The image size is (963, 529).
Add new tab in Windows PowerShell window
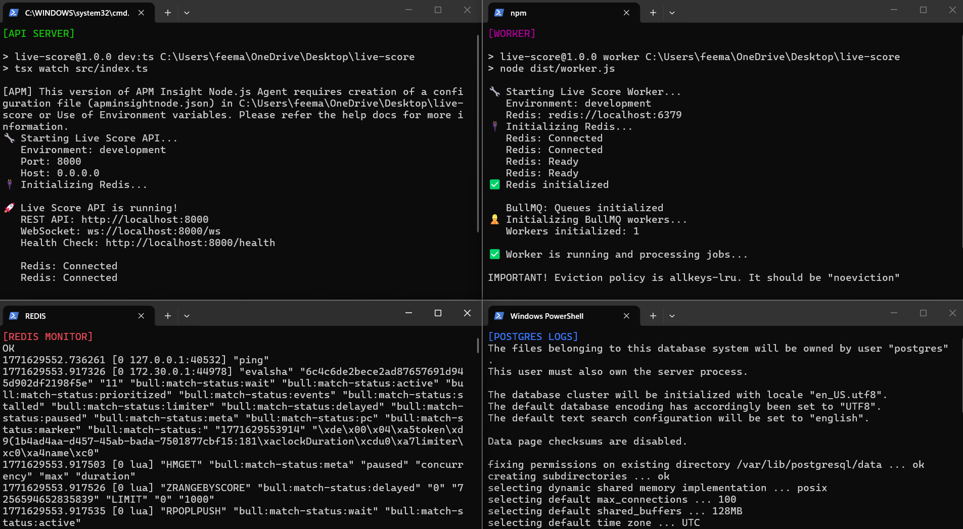pos(653,316)
